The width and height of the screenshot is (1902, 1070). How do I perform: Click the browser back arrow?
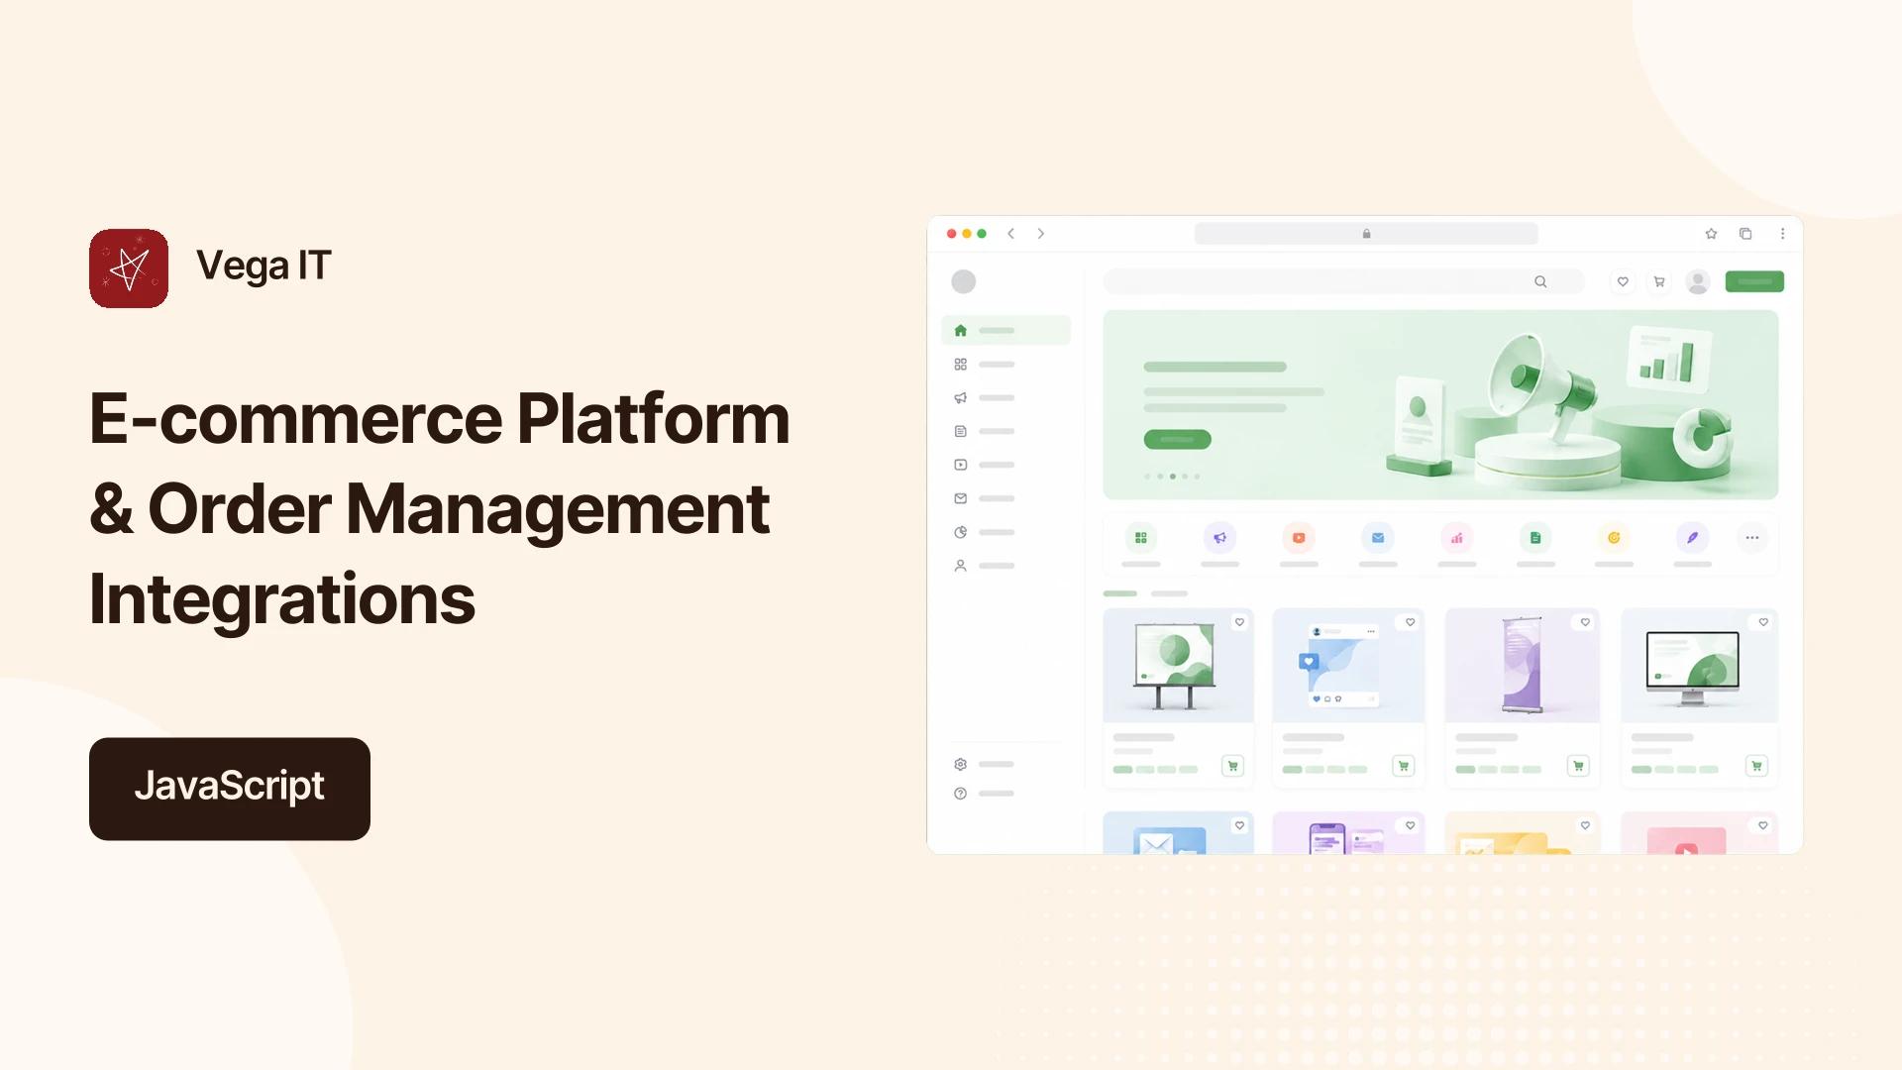point(1010,234)
